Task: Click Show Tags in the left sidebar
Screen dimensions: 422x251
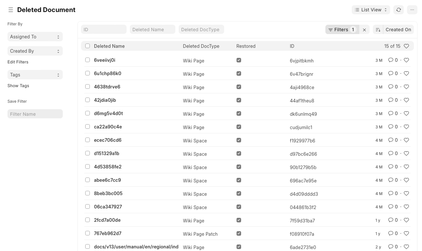Action: pyautogui.click(x=18, y=86)
